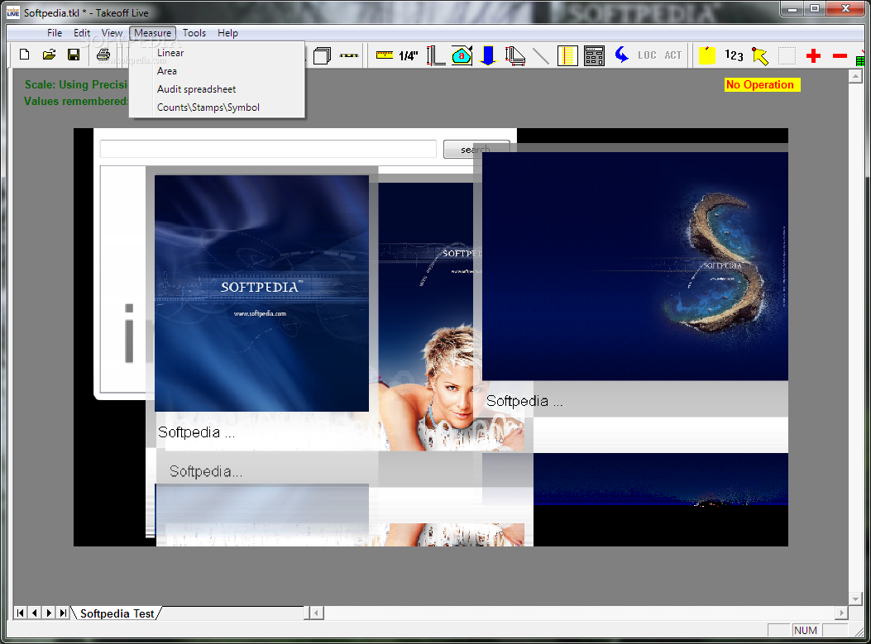Zoom in with red plus icon
Image resolution: width=871 pixels, height=644 pixels.
(813, 55)
